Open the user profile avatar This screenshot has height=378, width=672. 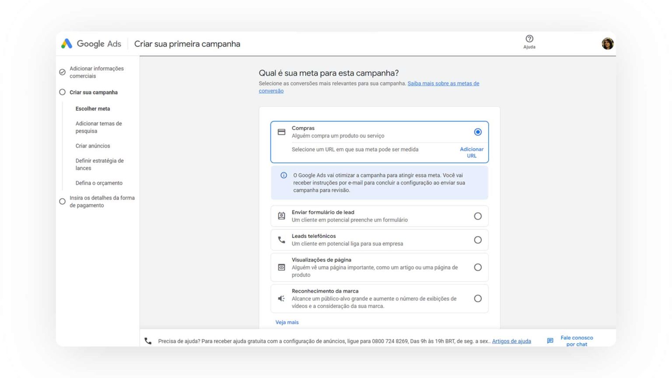607,43
